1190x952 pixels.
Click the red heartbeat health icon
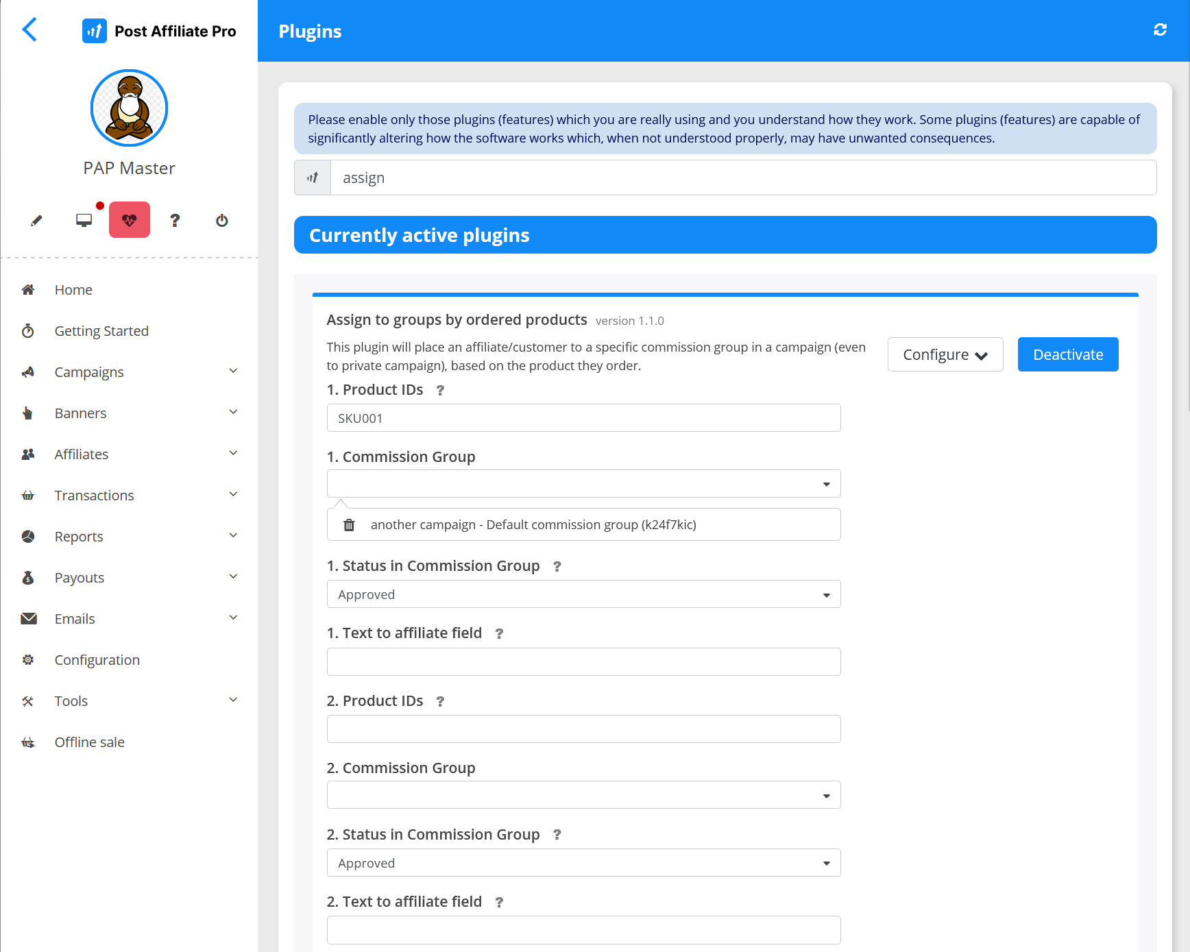(130, 220)
